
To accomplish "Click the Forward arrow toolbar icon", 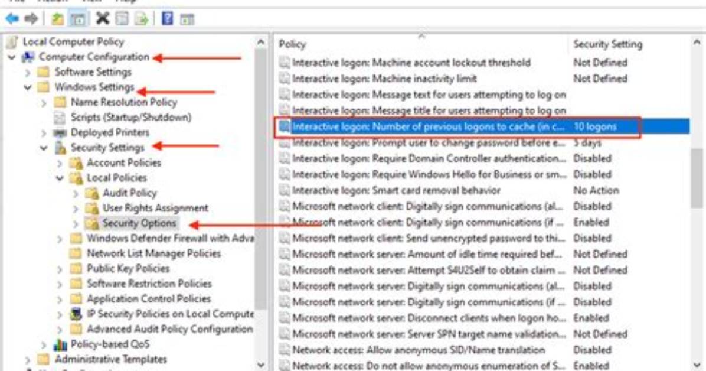I will pos(31,19).
